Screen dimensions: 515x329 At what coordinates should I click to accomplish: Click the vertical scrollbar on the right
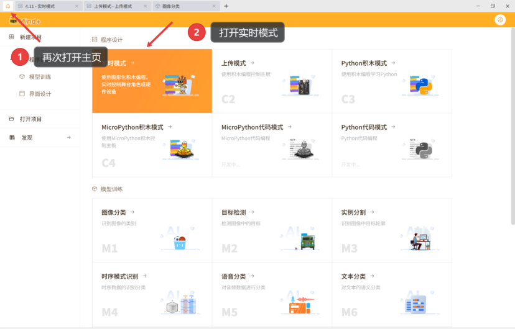coord(512,124)
